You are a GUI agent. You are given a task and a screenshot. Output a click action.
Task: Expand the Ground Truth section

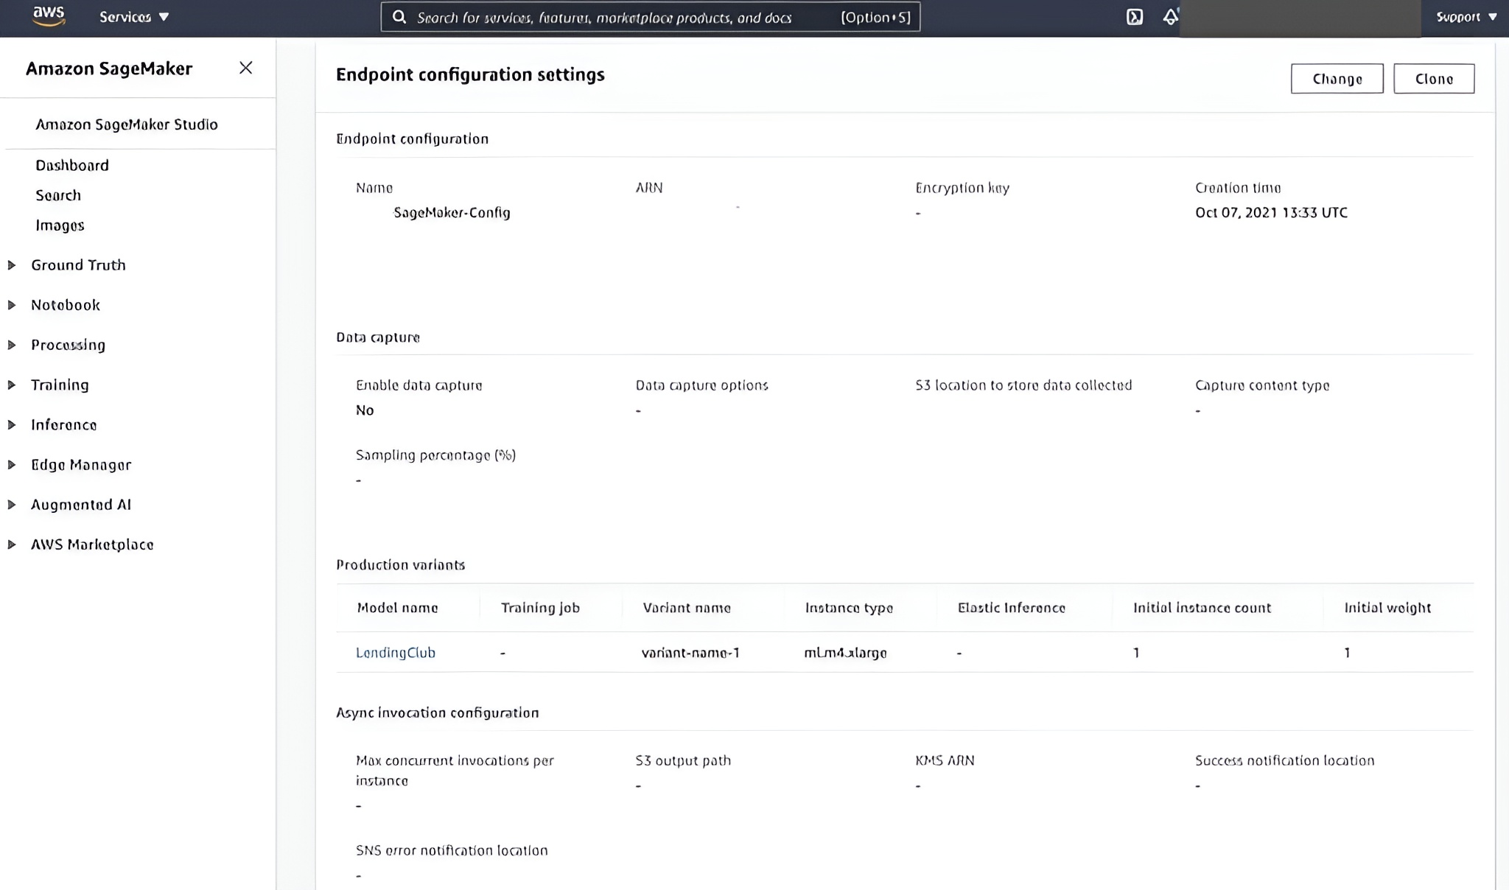(x=77, y=264)
